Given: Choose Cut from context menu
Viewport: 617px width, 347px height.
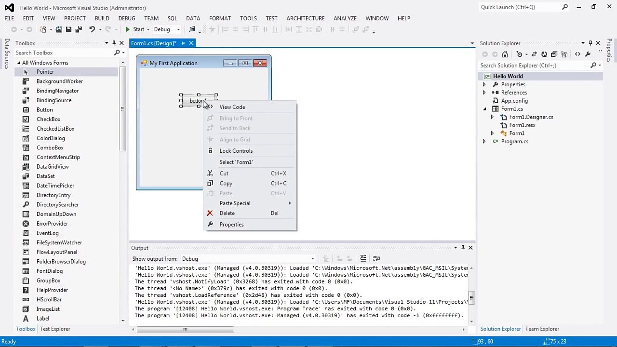Looking at the screenshot, I should click(250, 173).
